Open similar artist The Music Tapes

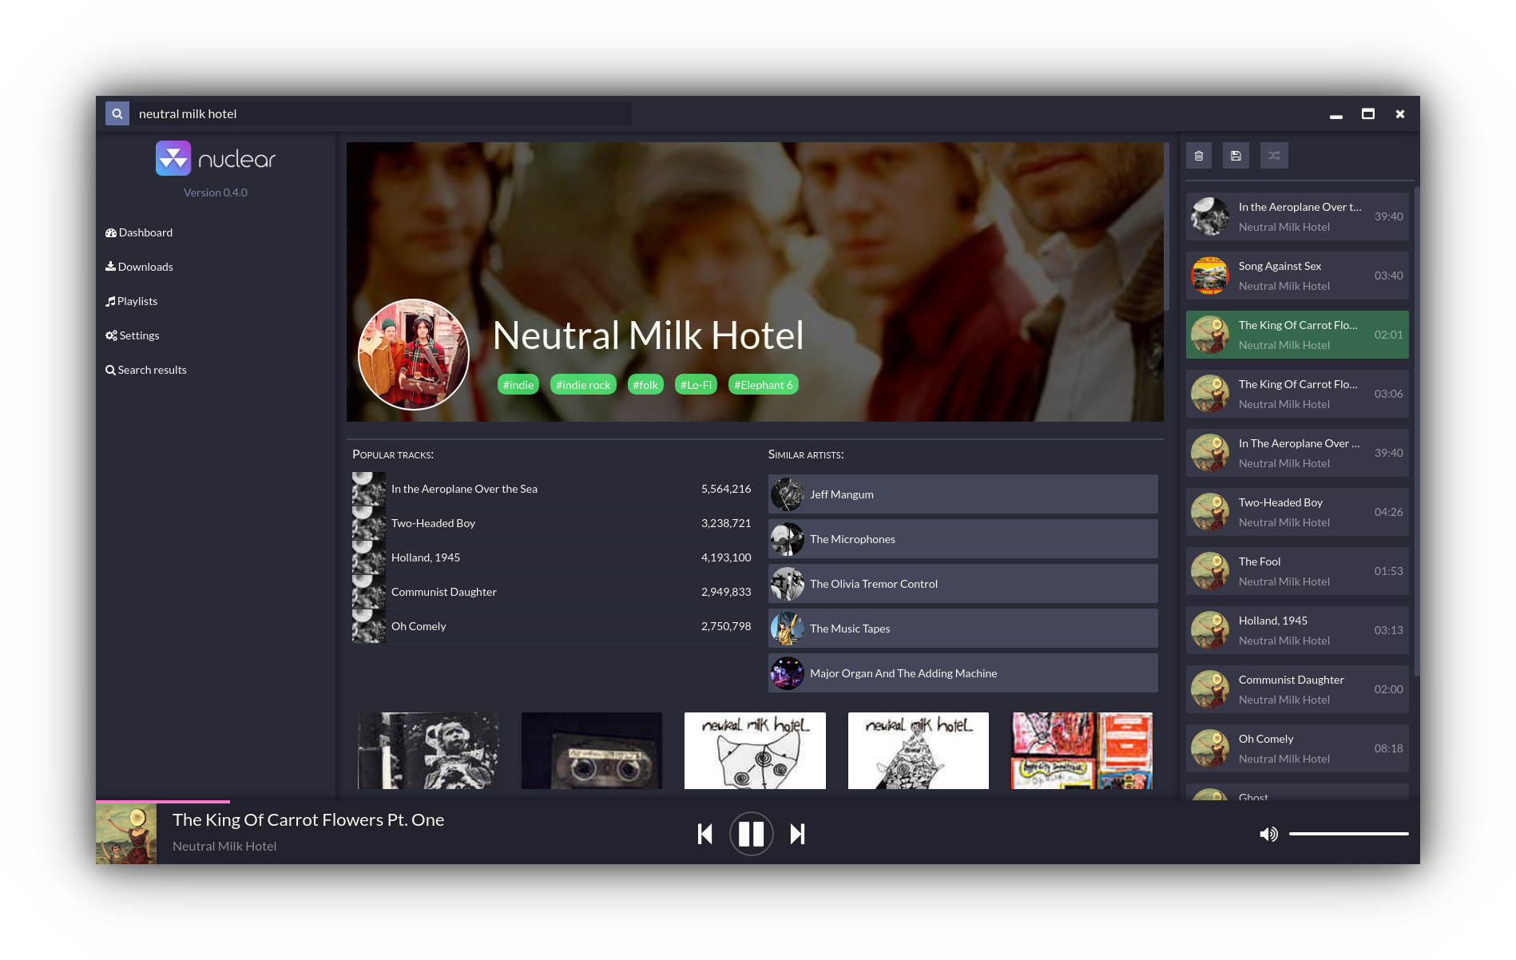click(962, 629)
